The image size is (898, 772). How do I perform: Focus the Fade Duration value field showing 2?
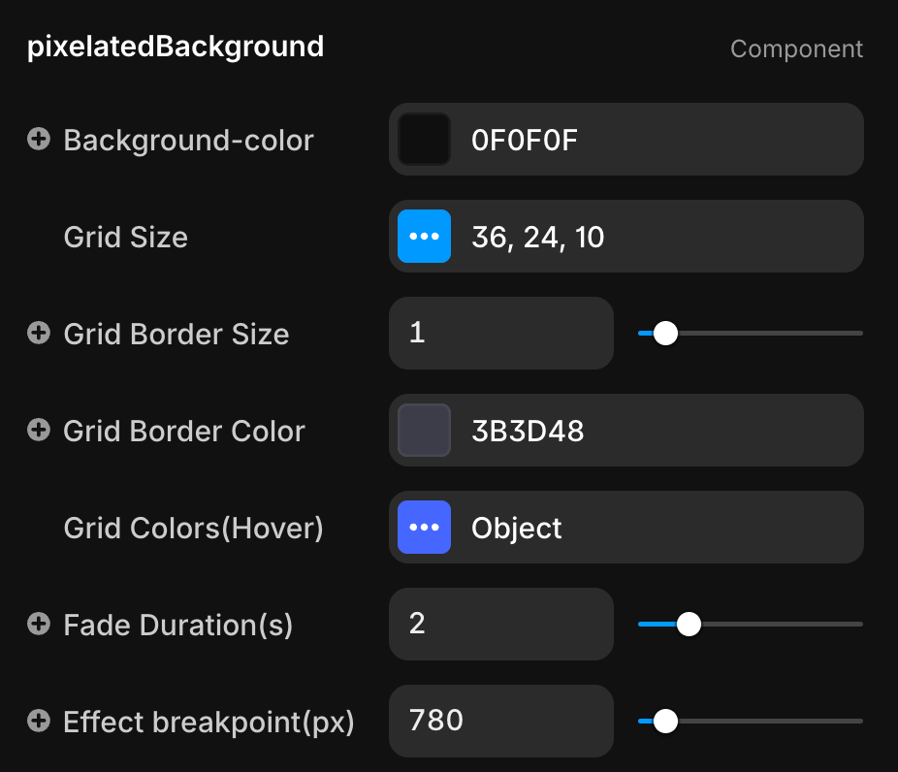(500, 625)
